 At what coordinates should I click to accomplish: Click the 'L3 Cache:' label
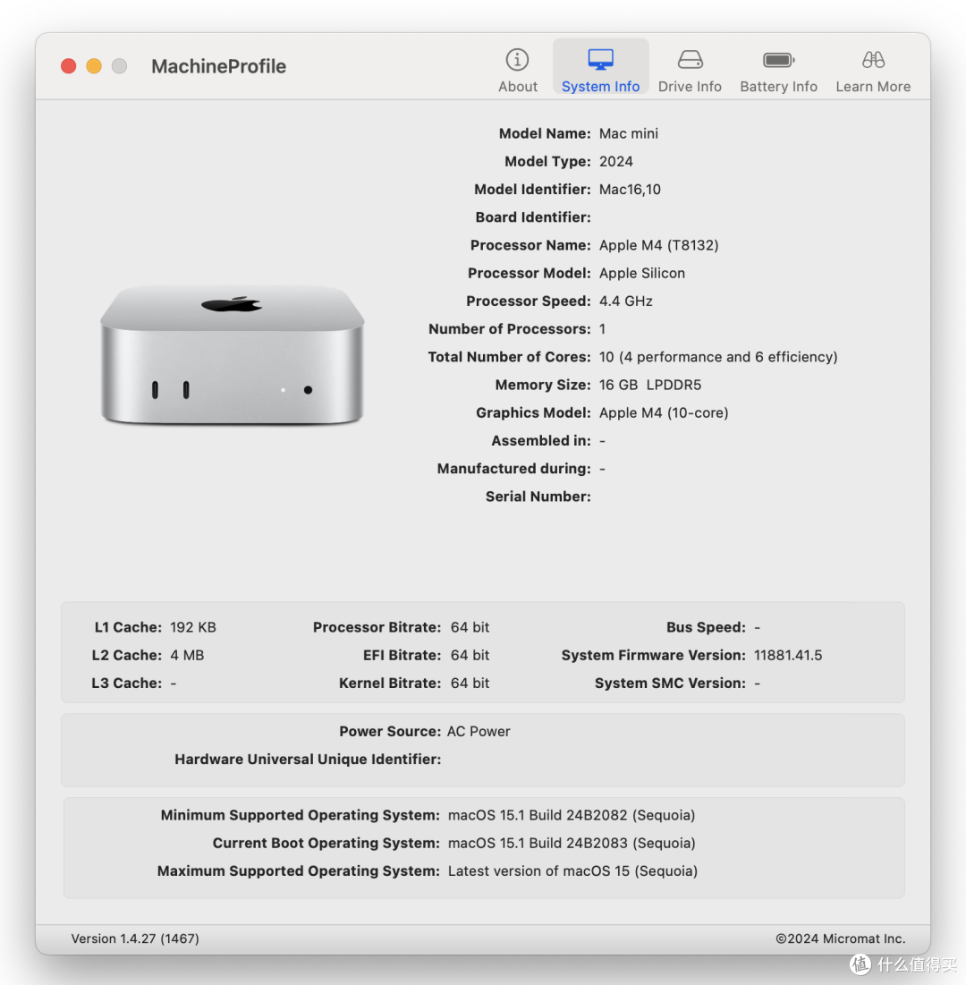tap(126, 683)
